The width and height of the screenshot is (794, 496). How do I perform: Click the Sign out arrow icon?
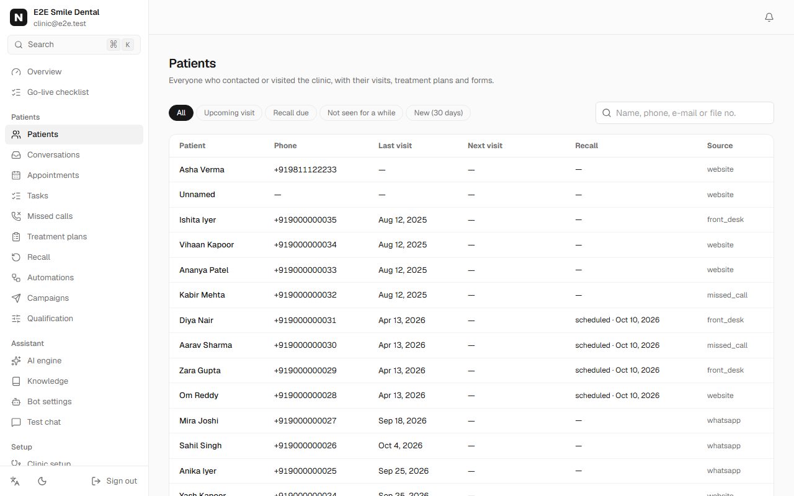click(96, 481)
